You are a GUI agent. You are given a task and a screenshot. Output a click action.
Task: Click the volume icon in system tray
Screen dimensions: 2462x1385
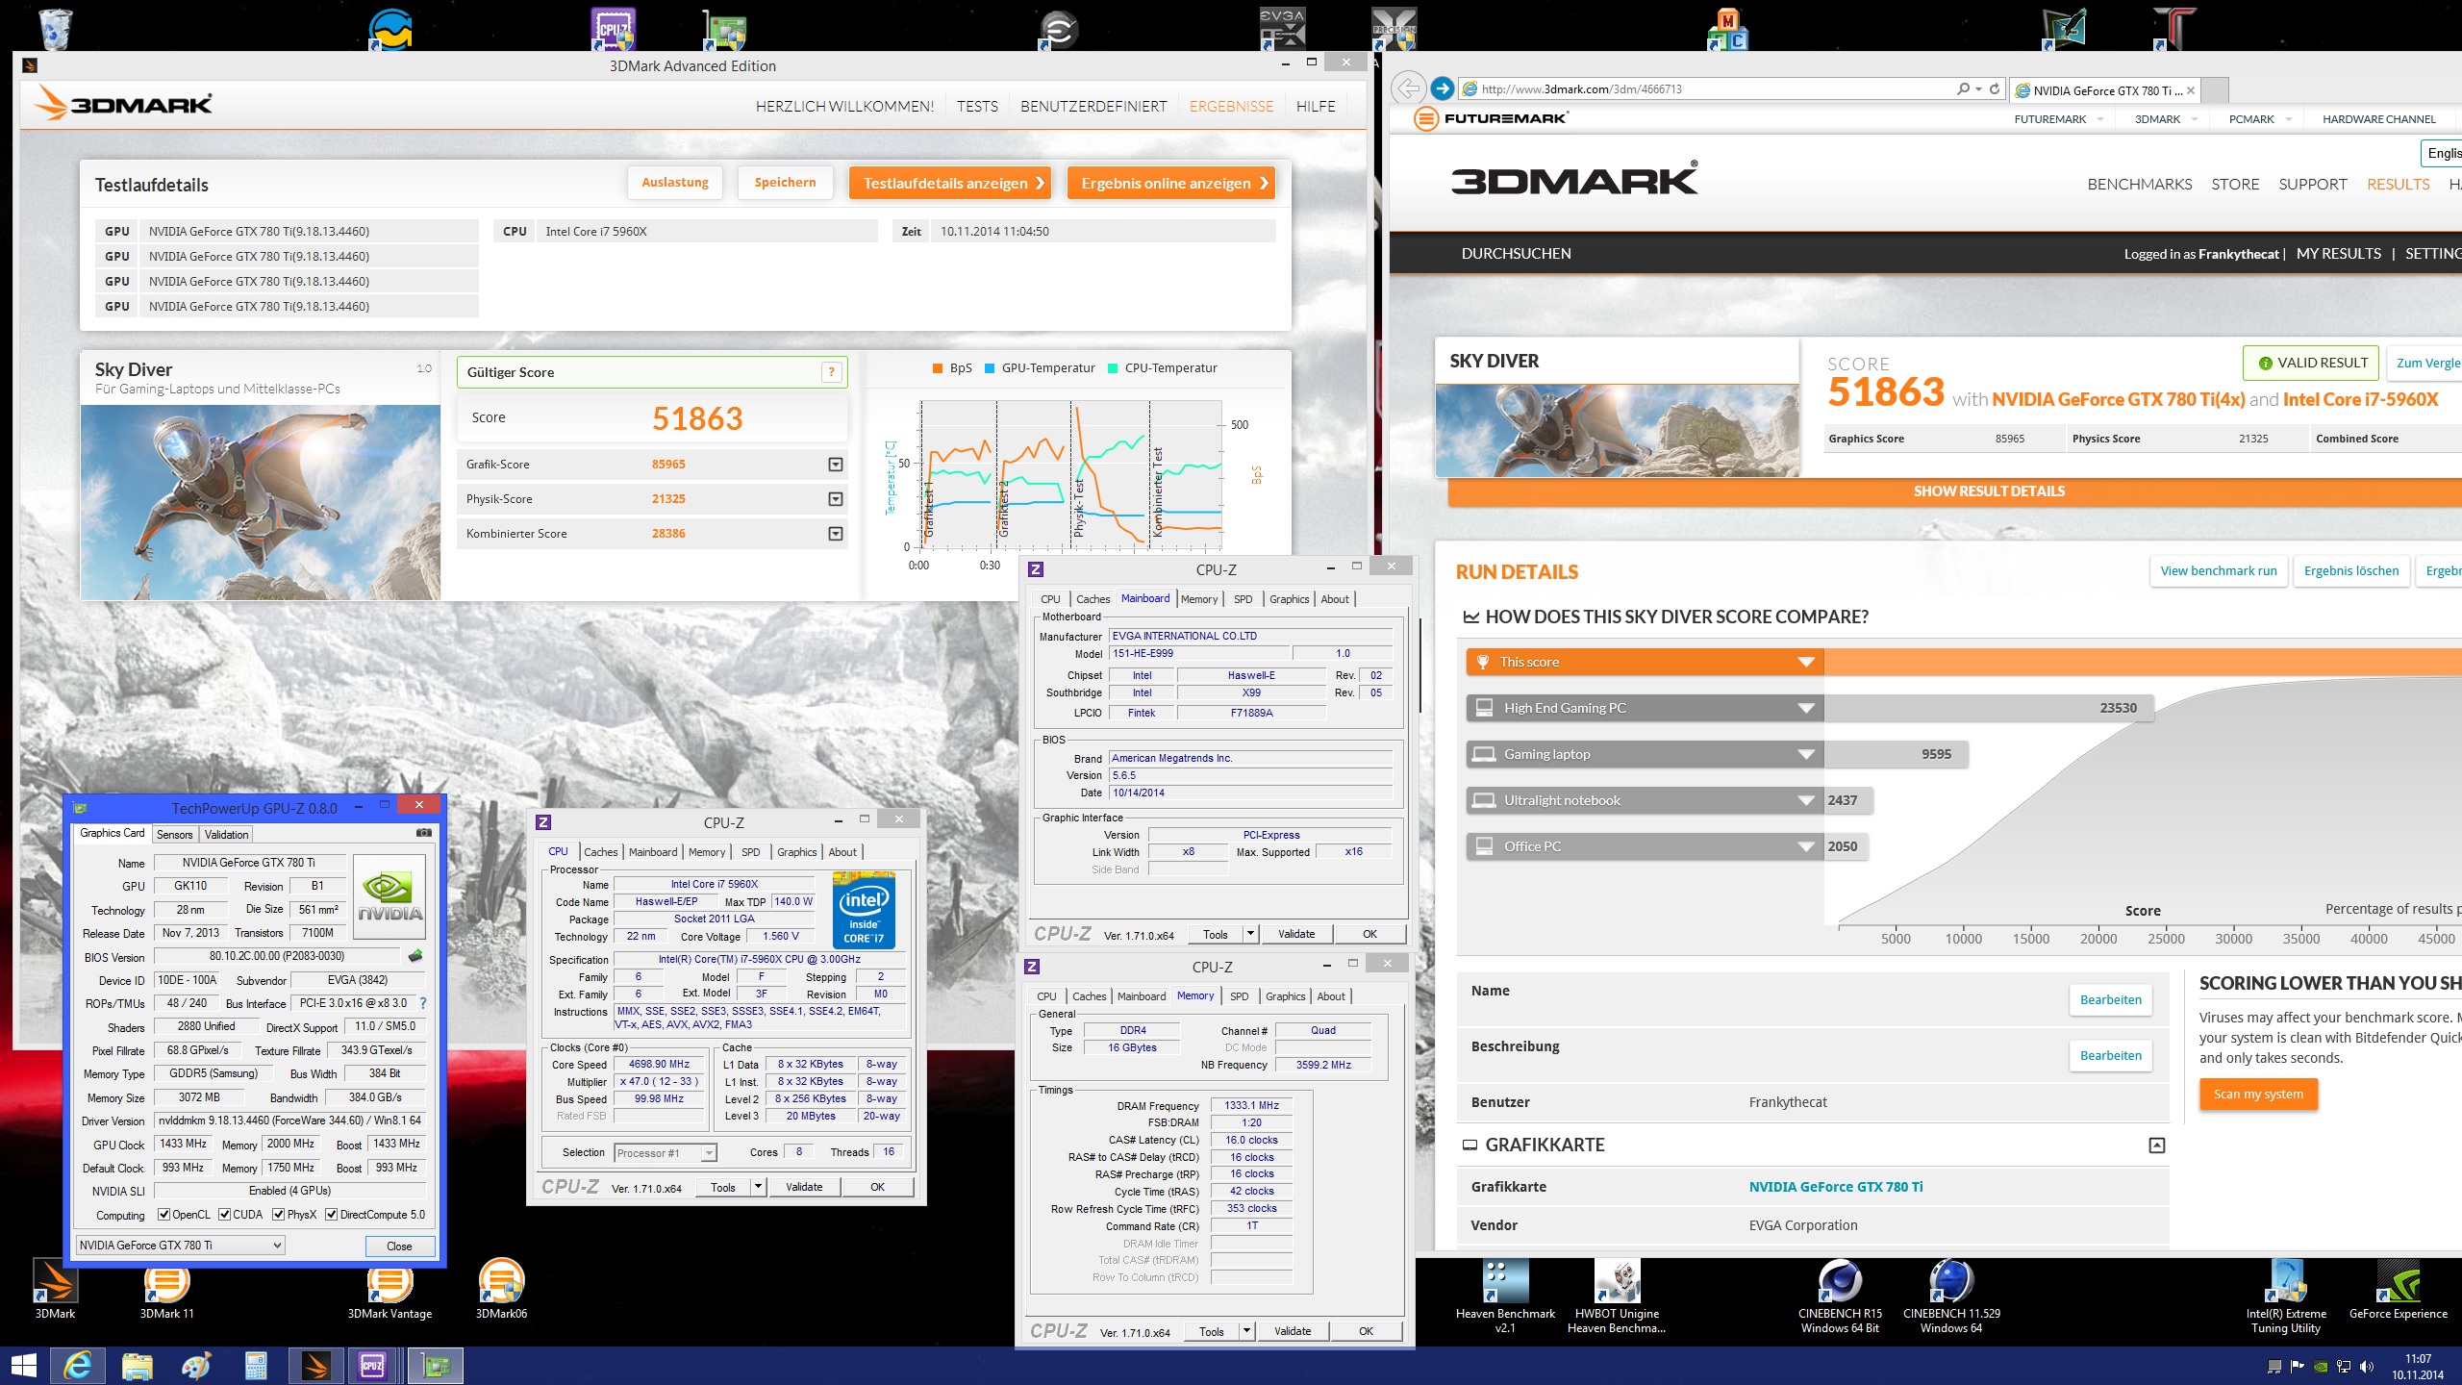click(2367, 1367)
